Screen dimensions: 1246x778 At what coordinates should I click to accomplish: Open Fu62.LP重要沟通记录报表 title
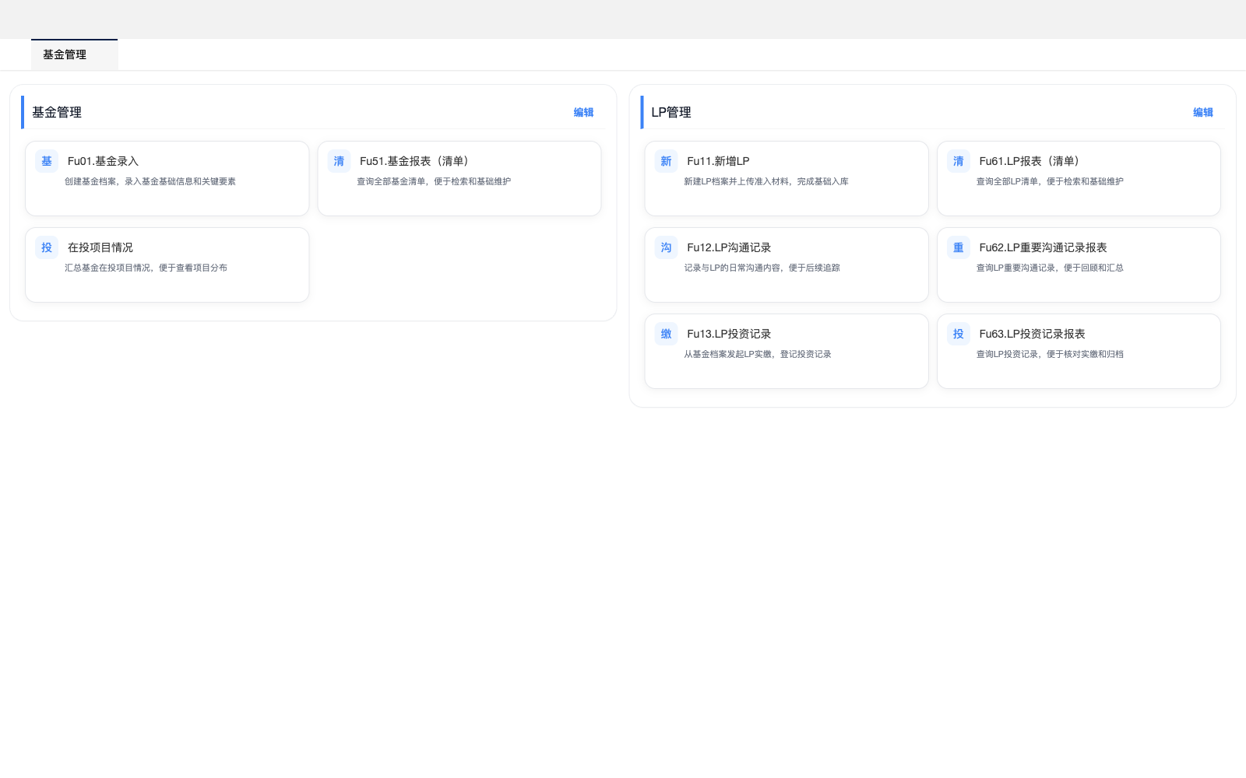click(1043, 247)
